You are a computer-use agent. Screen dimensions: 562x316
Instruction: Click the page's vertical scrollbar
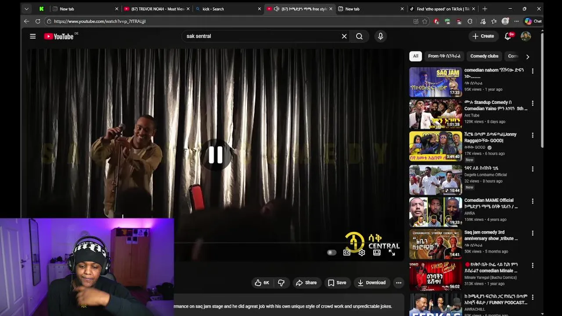[x=542, y=90]
